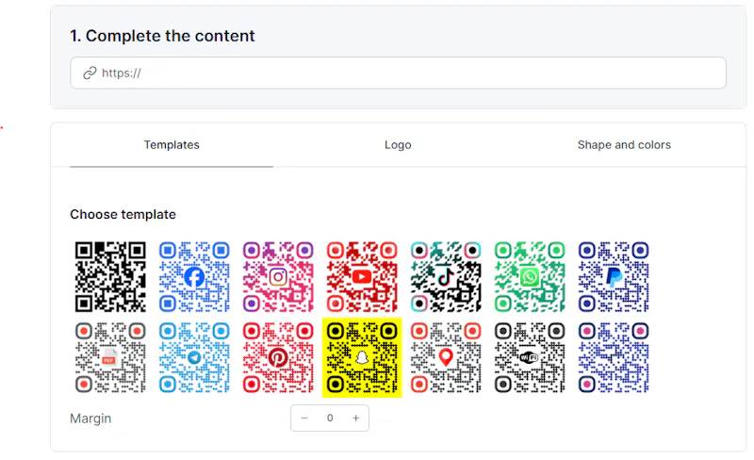Screen dimensions: 754x460
Task: Select the yellow Snapchat QR template
Action: point(362,357)
